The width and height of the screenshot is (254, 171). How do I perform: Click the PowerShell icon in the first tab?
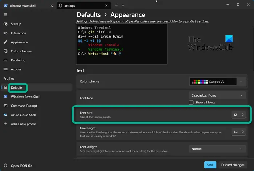[5, 5]
